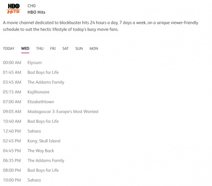
Task: Select the SAT schedule tab
Action: point(65,48)
